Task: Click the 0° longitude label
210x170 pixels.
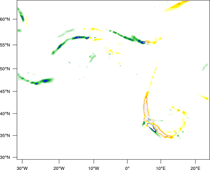Action: 127,168
